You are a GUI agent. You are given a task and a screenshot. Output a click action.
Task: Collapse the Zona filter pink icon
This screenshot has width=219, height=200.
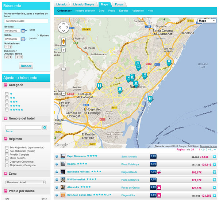[x=5, y=174]
